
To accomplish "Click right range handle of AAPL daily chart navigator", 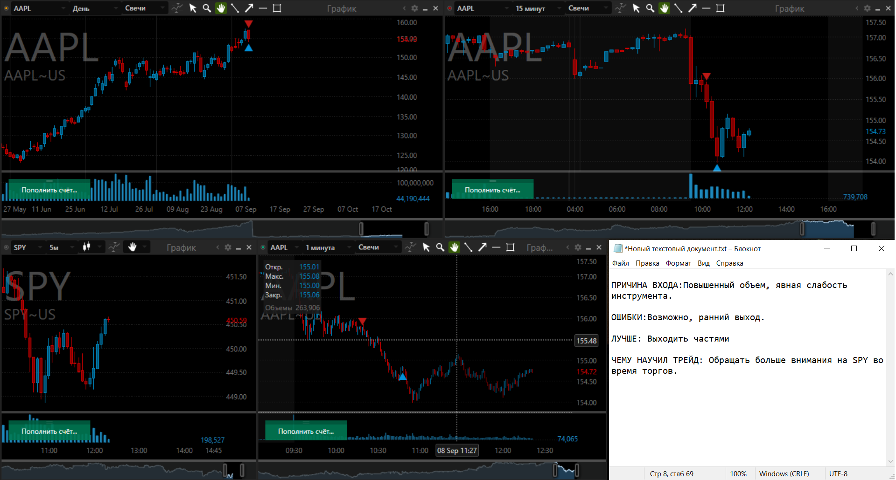I will [x=427, y=229].
